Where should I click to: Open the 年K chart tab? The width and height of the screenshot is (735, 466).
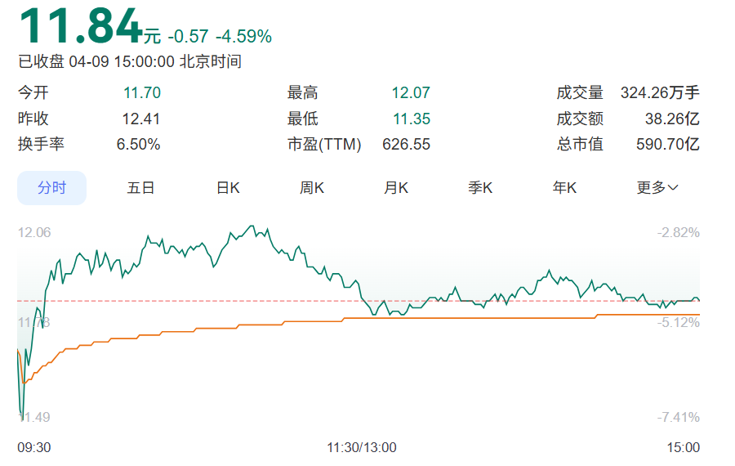(564, 188)
